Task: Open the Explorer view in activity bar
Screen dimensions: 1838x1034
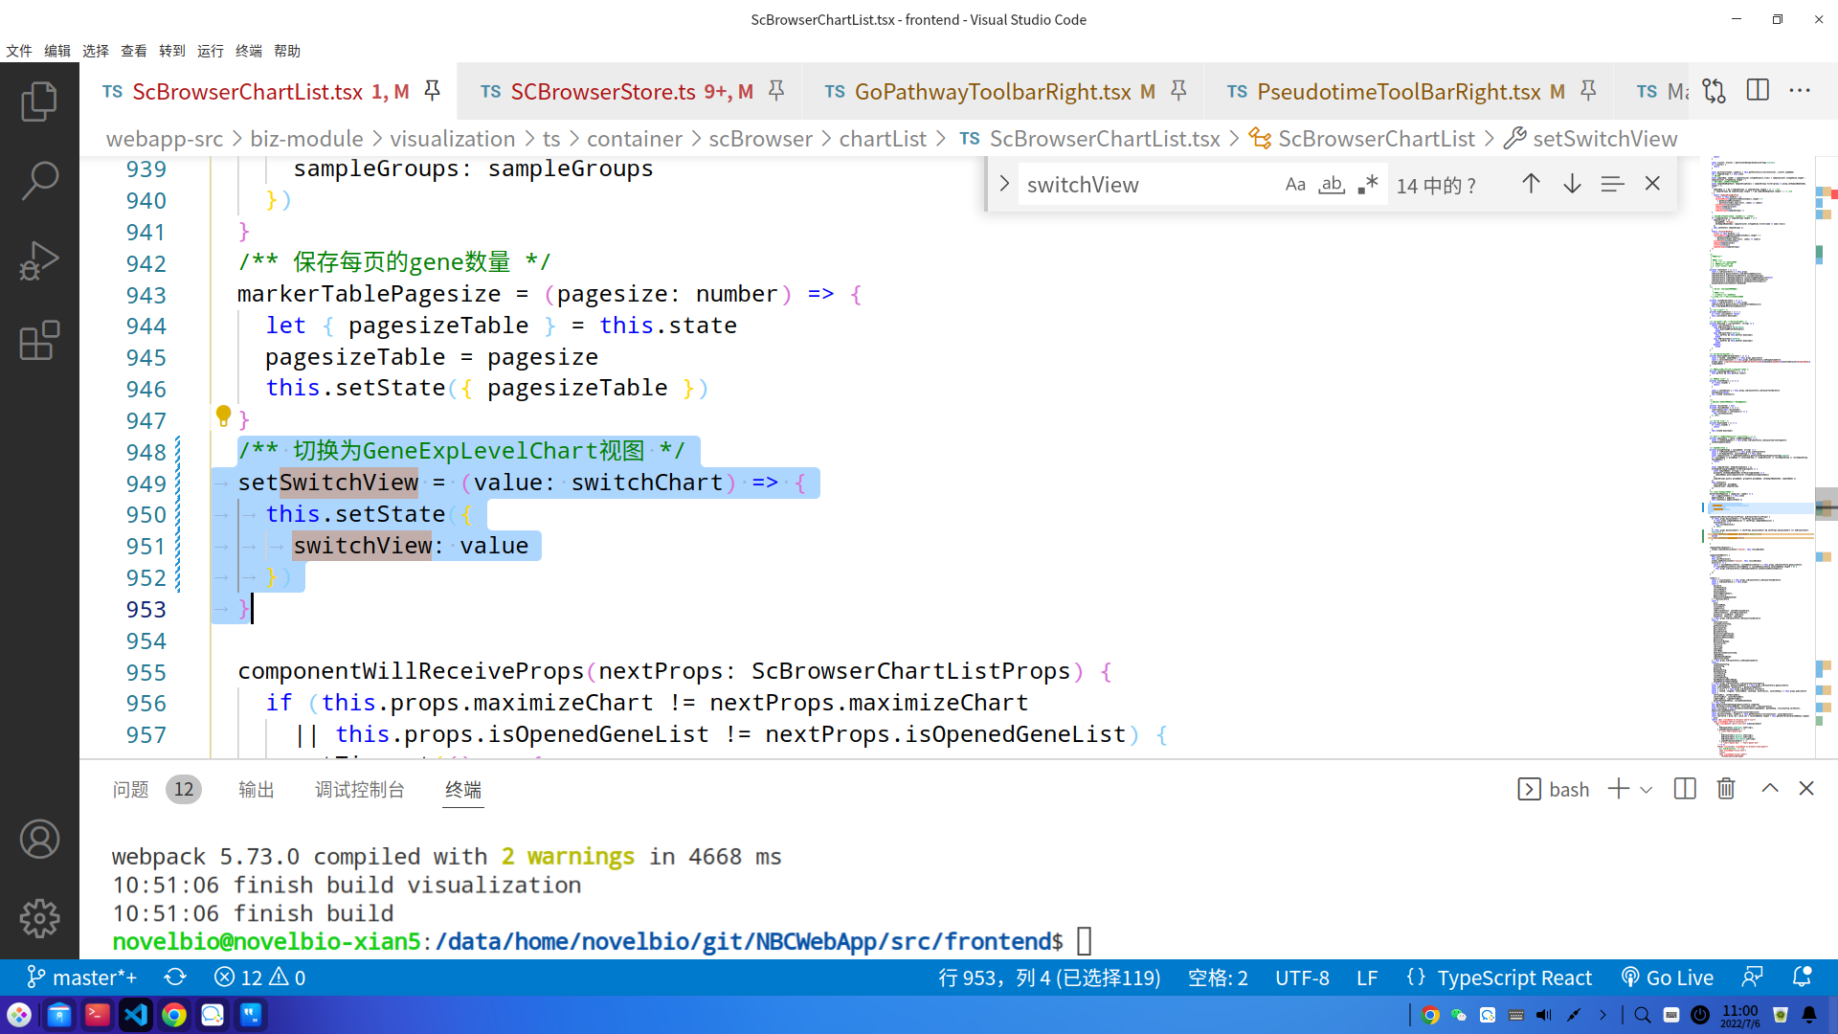Action: pos(39,101)
